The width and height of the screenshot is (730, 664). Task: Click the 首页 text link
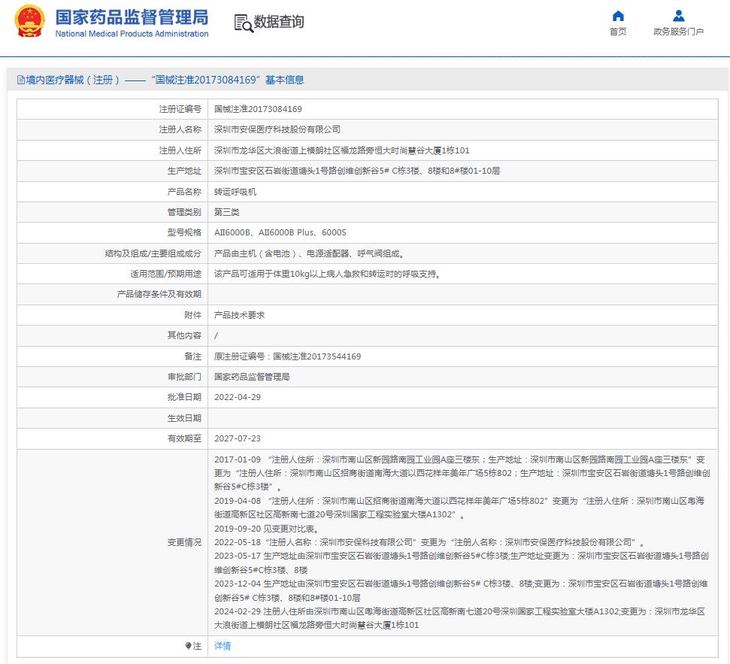(618, 32)
